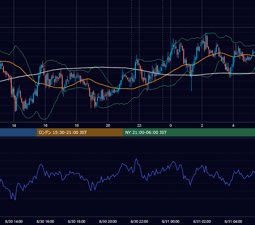Click the upper time axis label 14
Image resolution: width=255 pixels, height=225 pixels.
[14, 126]
